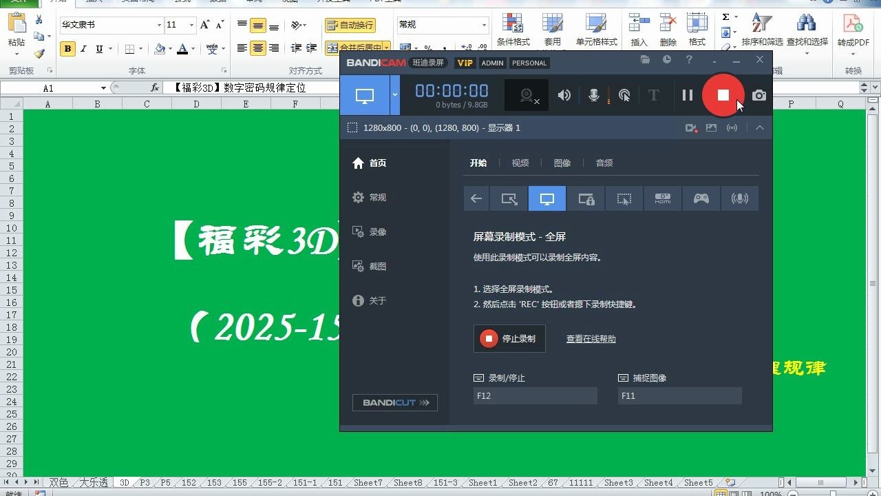This screenshot has width=881, height=496.
Task: Toggle 自动换行 wrap text in Excel
Action: 350,25
